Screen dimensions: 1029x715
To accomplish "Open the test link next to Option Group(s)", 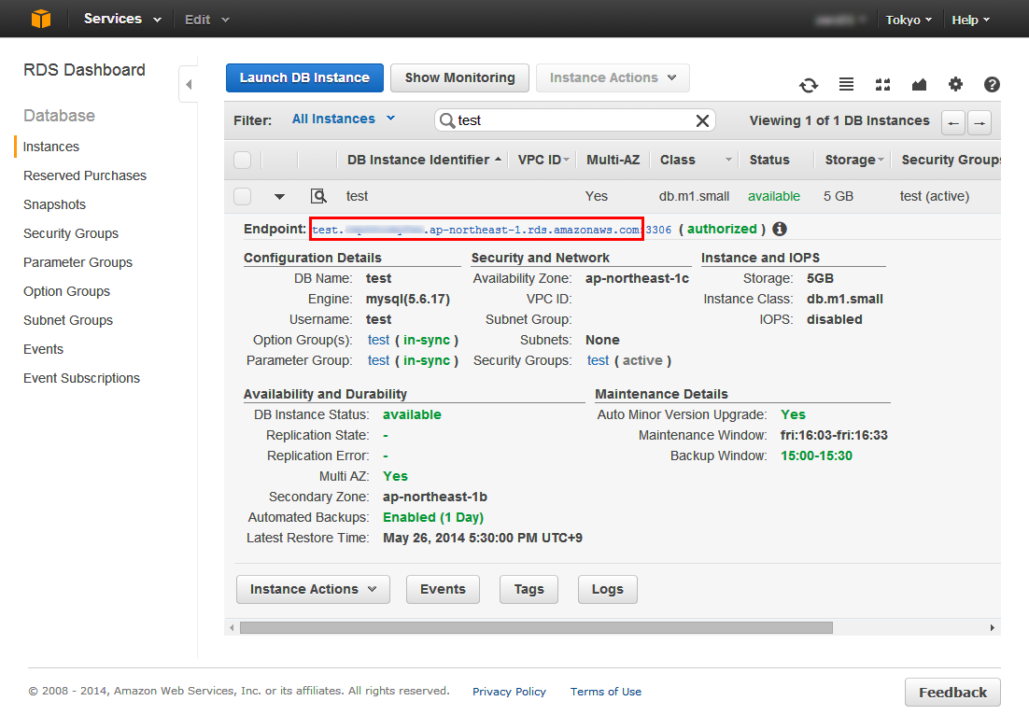I will (x=379, y=340).
